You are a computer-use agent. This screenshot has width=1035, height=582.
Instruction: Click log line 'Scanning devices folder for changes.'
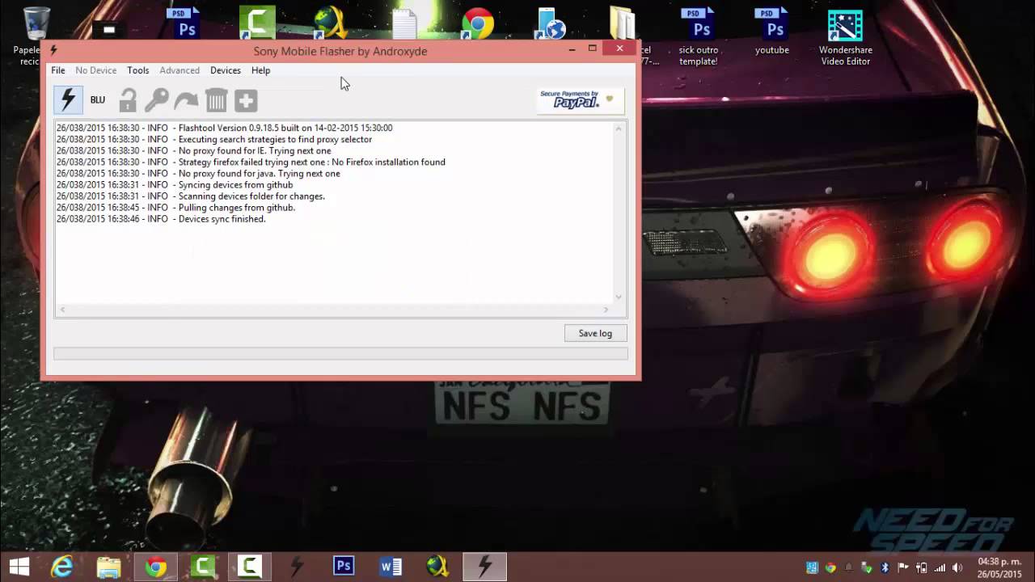tap(190, 196)
